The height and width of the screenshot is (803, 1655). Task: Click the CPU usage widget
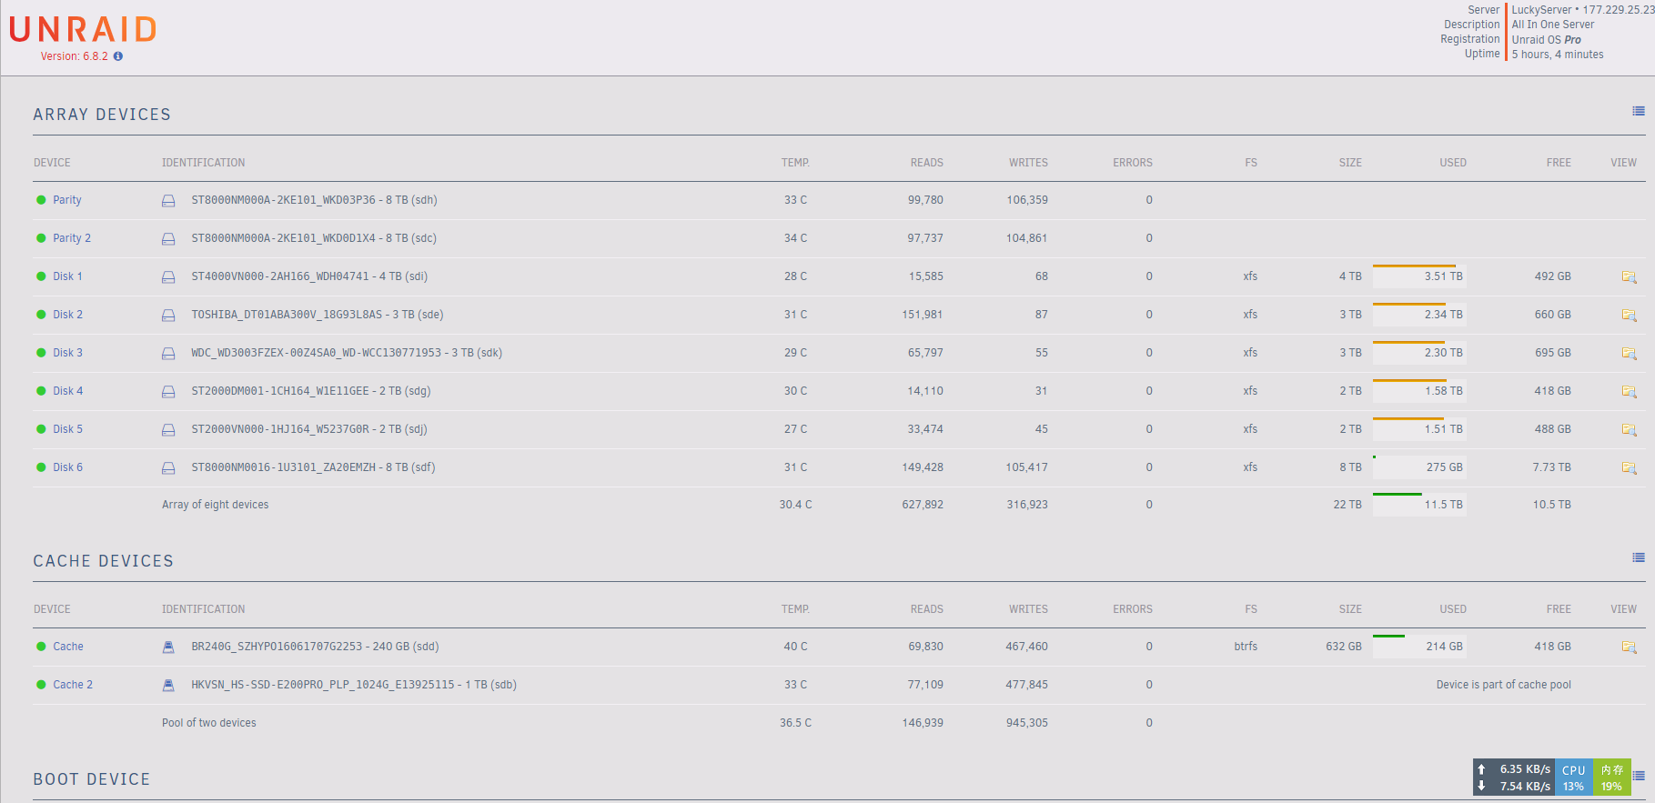tap(1573, 778)
